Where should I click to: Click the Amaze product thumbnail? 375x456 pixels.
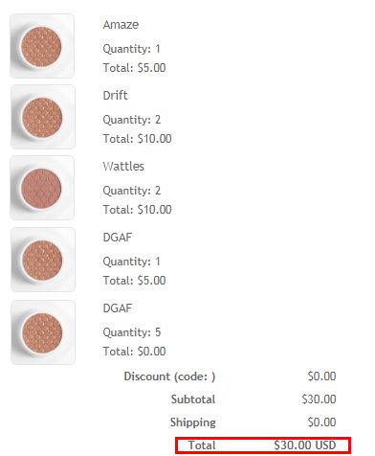(42, 46)
